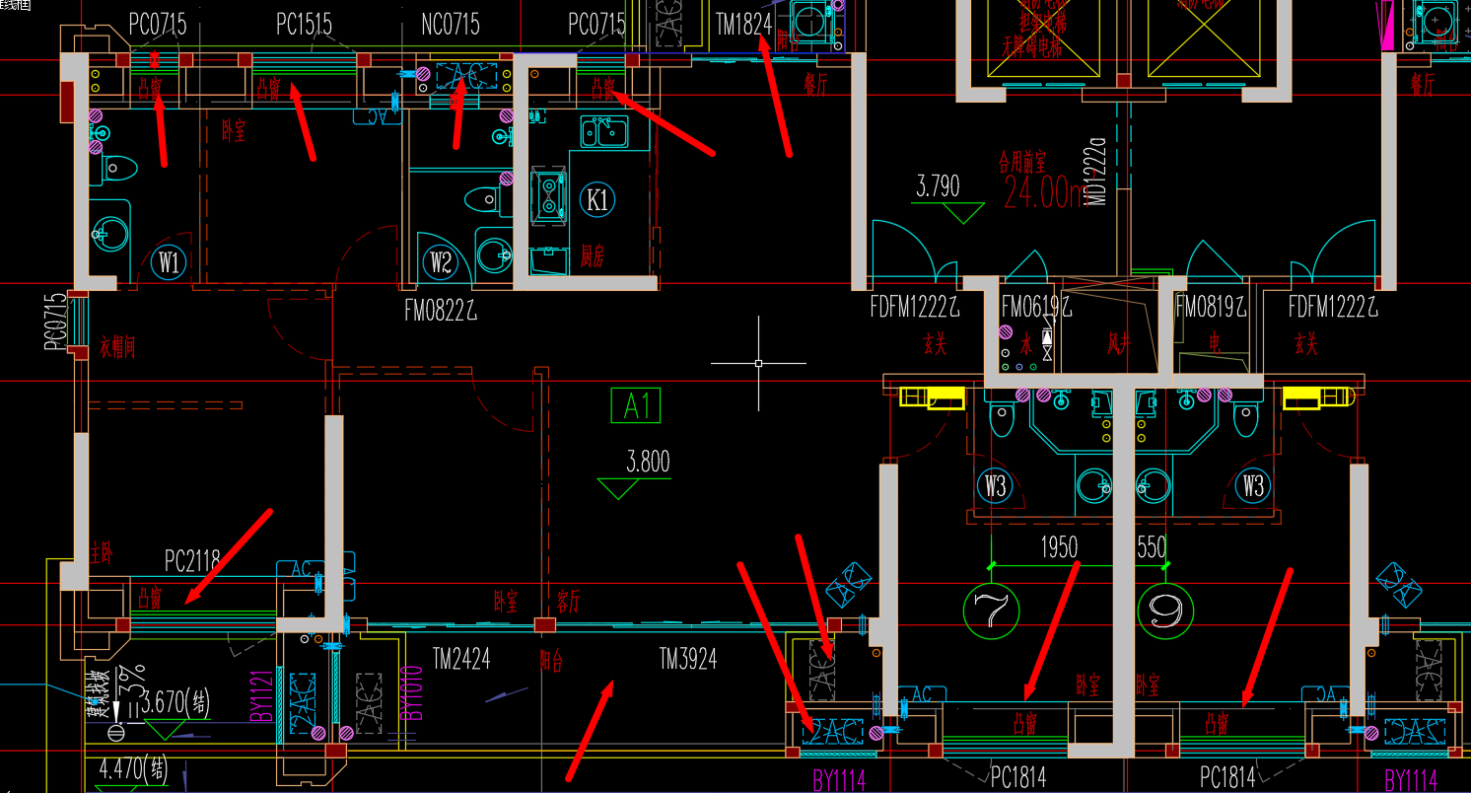Viewport: 1471px width, 793px height.
Task: Select the PC1515 window label
Action: coord(304,25)
